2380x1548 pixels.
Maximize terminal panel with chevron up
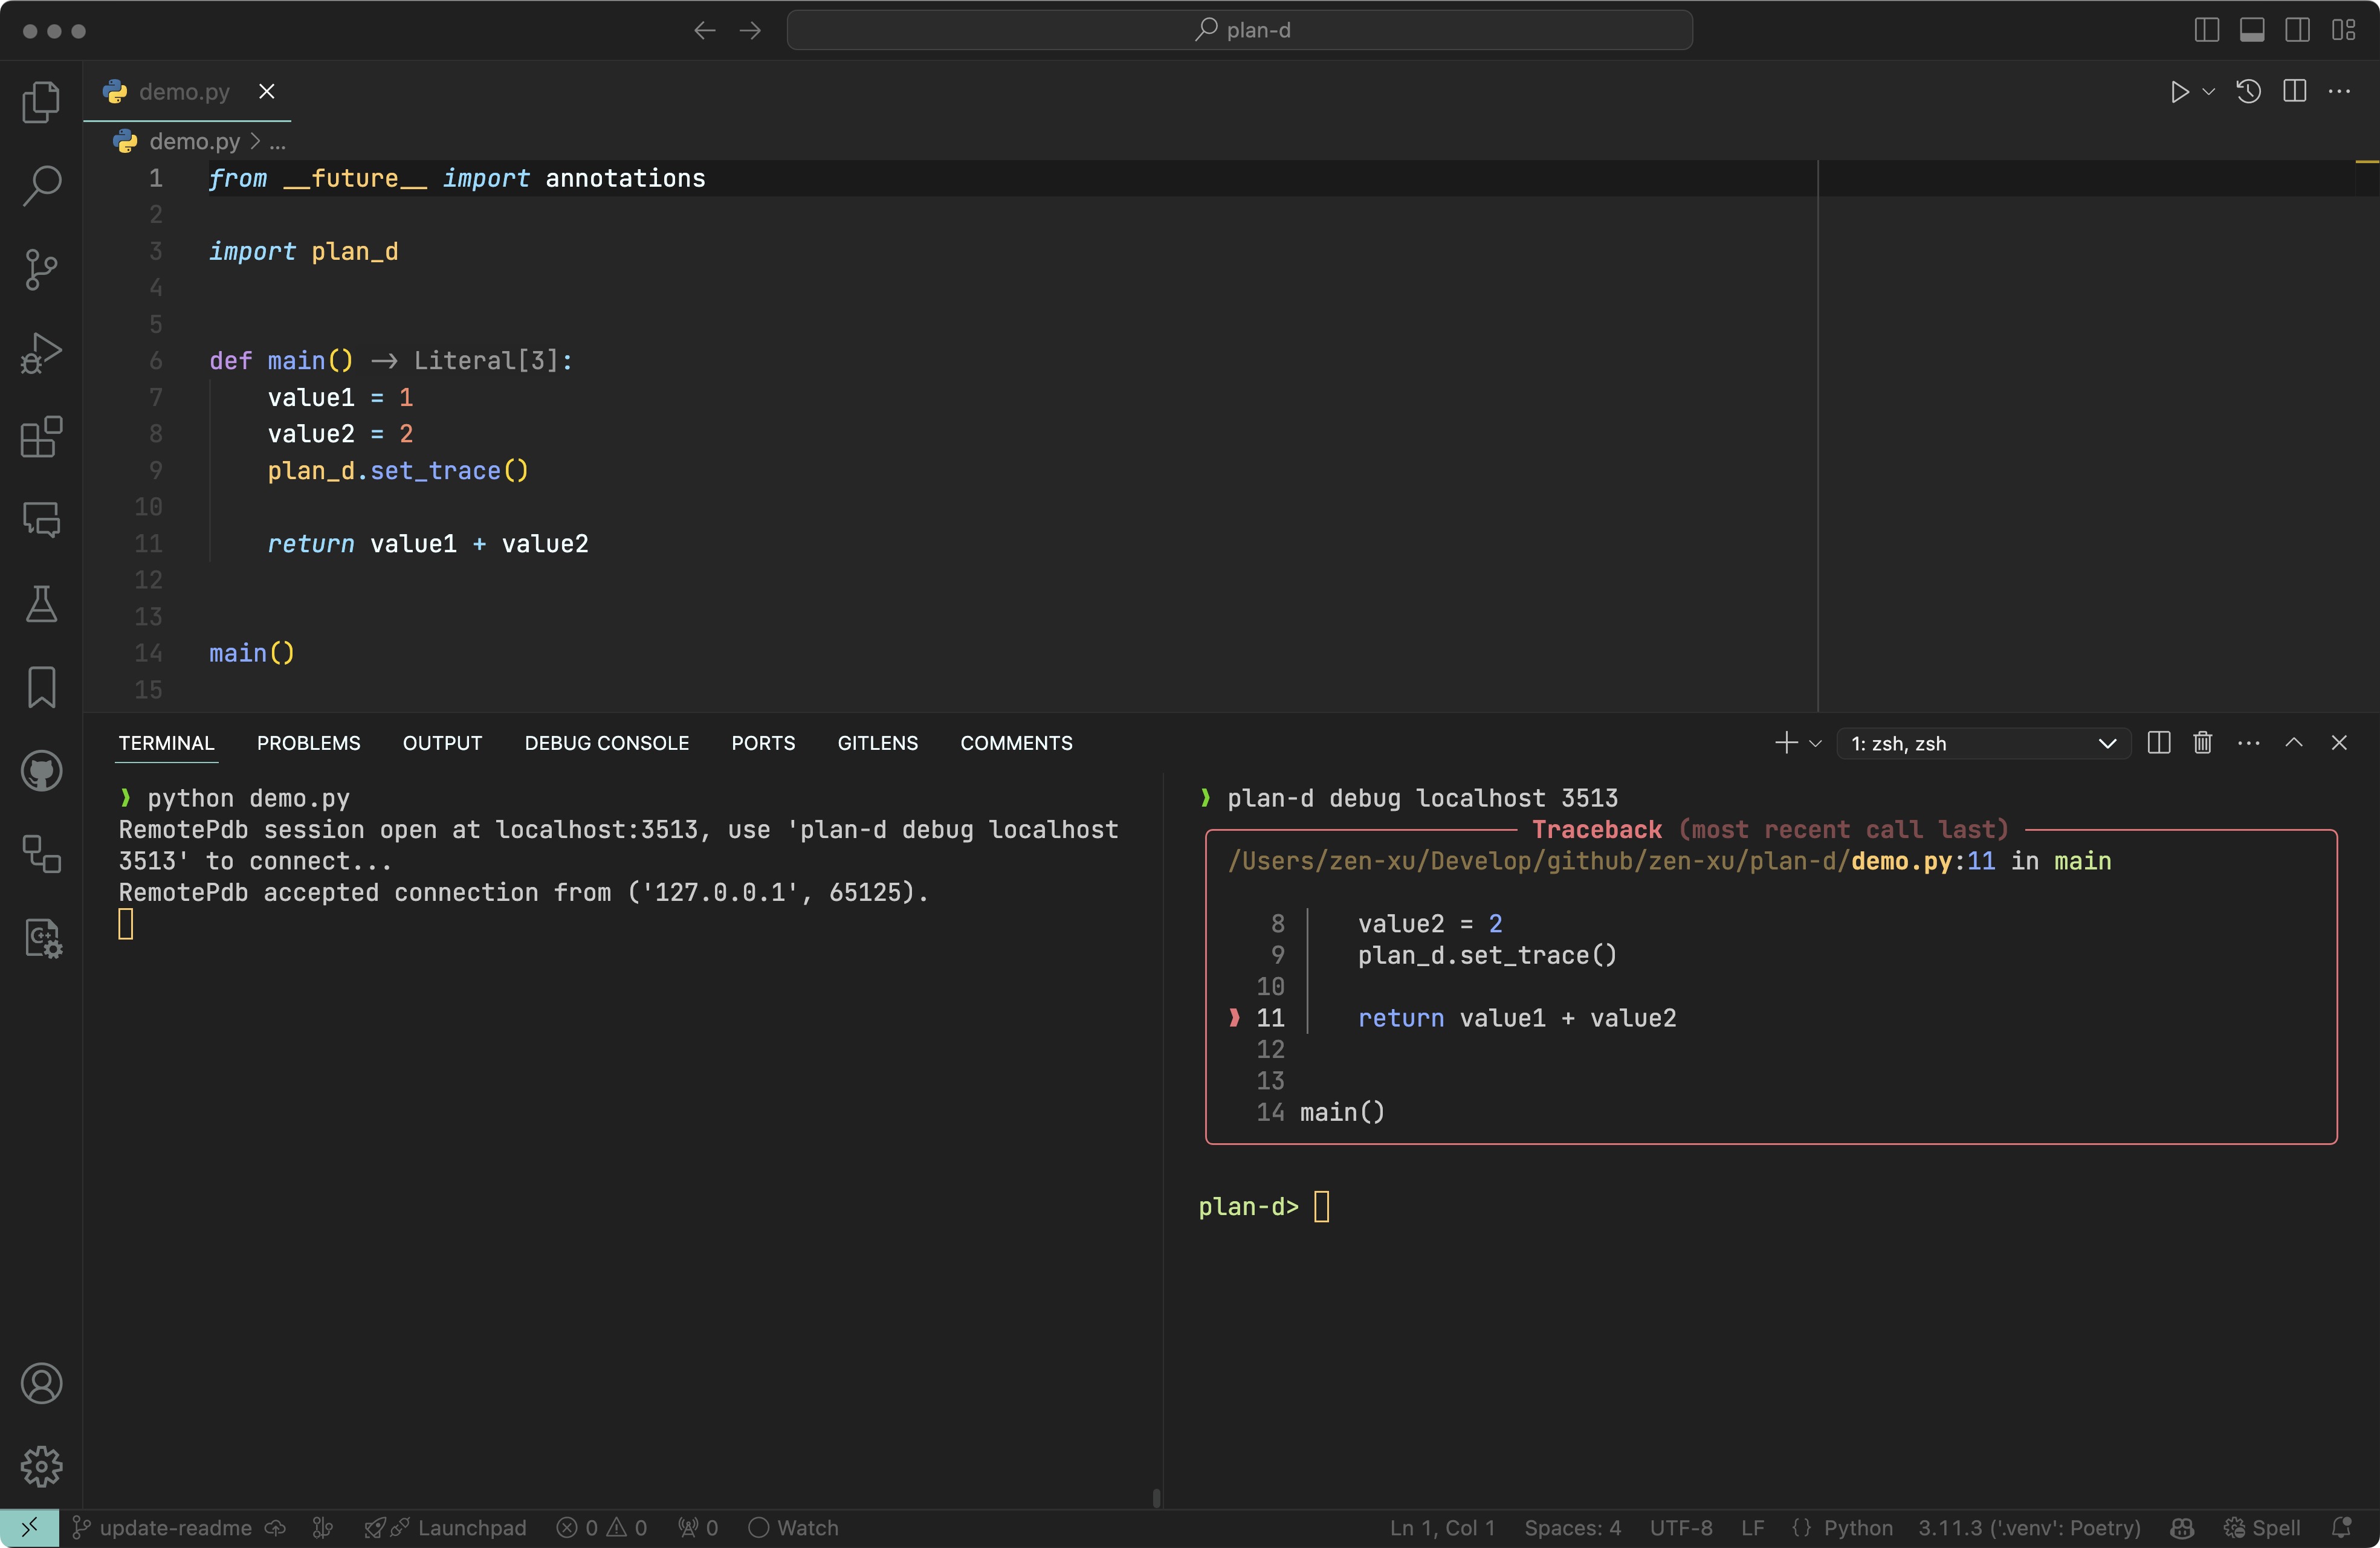pyautogui.click(x=2293, y=743)
